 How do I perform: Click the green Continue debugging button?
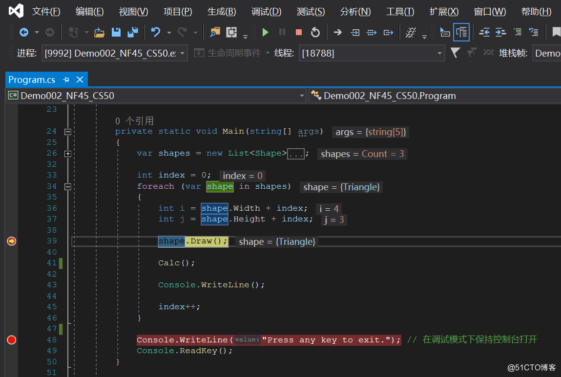(265, 33)
